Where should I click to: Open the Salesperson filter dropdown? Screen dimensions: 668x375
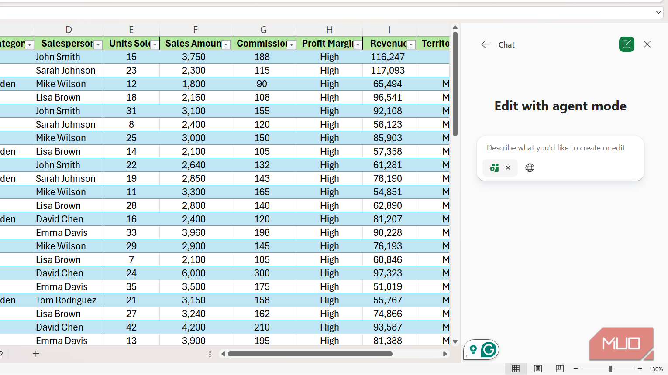coord(98,44)
